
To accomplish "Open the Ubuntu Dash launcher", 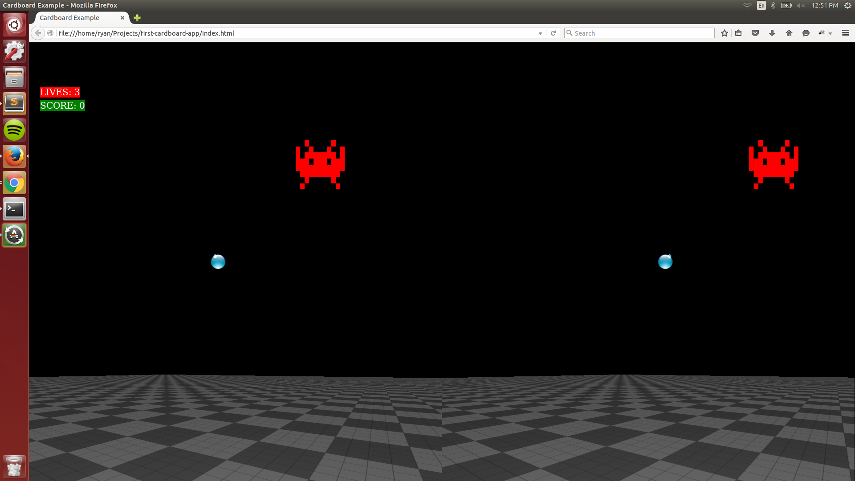I will (x=14, y=25).
